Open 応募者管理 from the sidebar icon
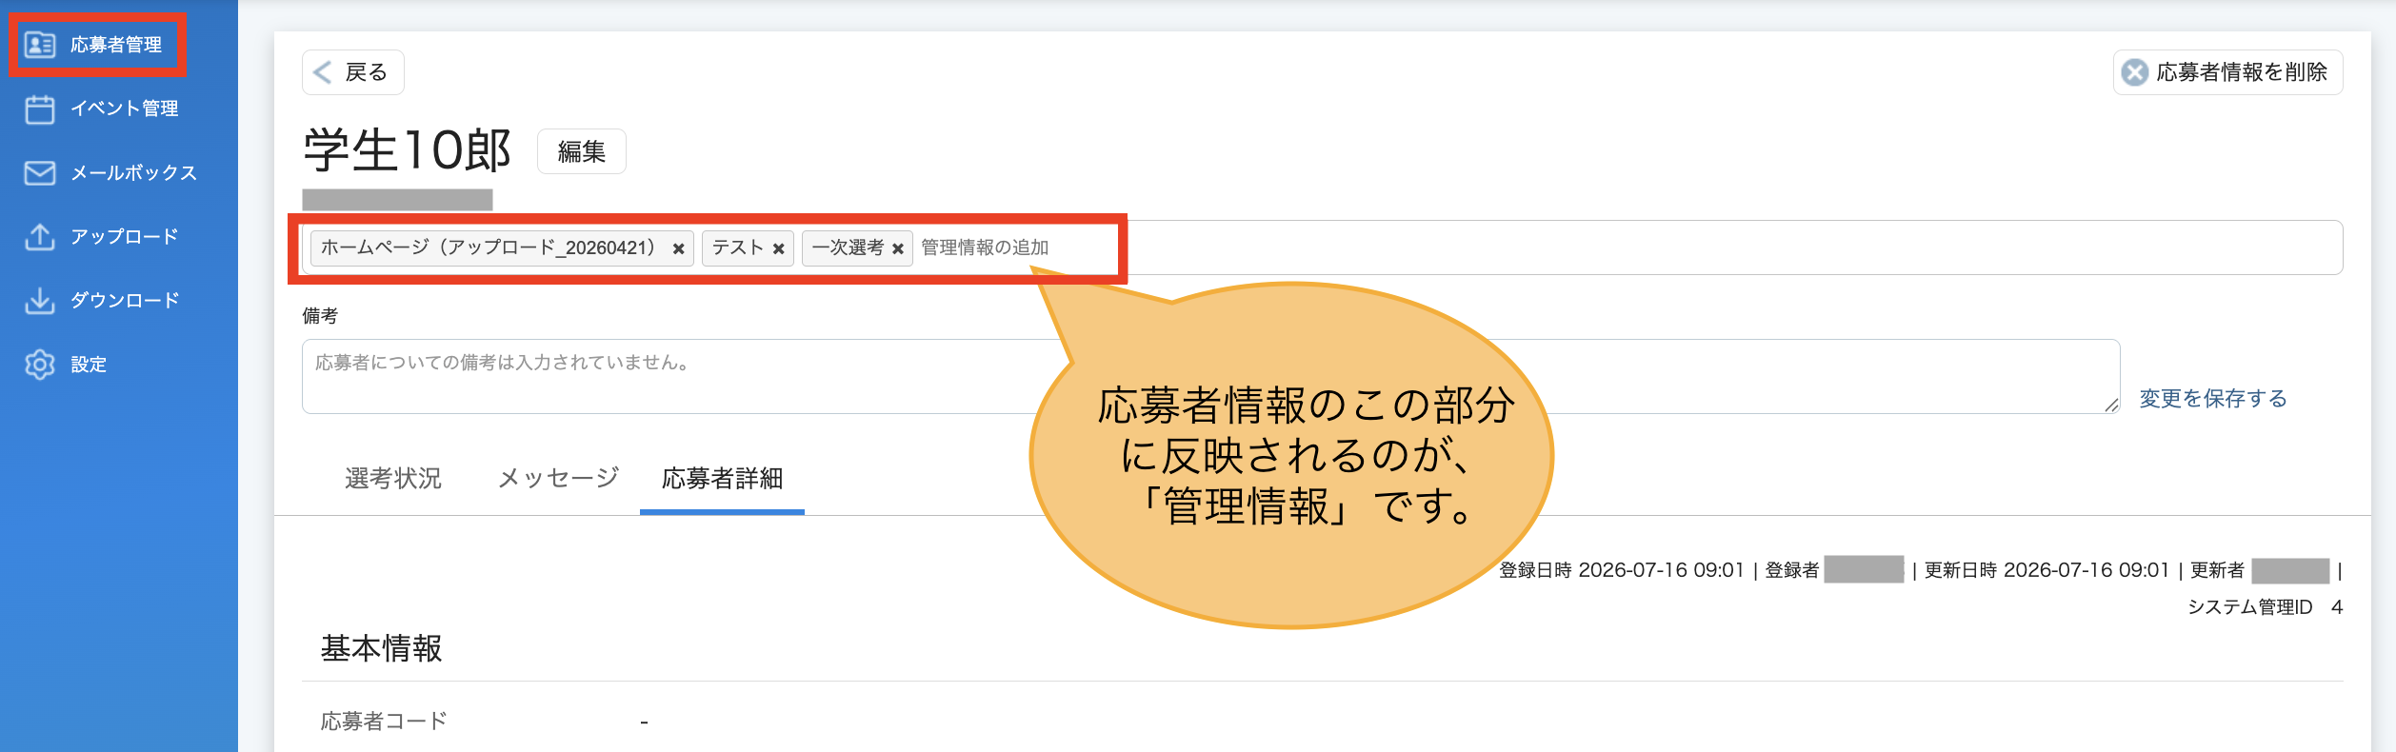This screenshot has height=752, width=2396. (x=40, y=45)
